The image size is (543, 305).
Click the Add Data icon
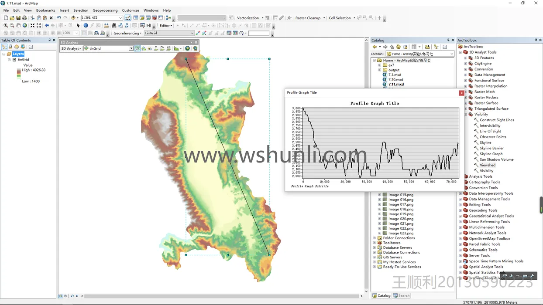pos(73,18)
